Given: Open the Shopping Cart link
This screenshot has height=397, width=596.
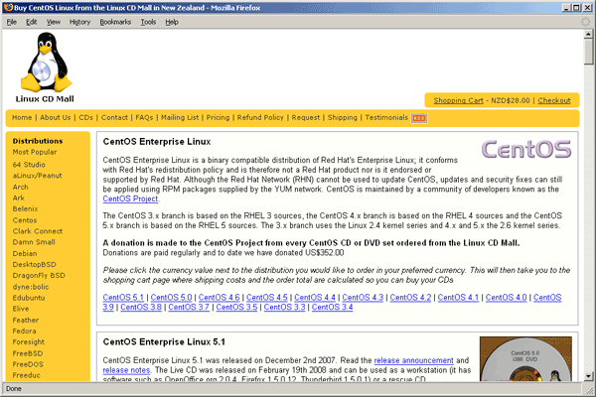Looking at the screenshot, I should tap(458, 100).
